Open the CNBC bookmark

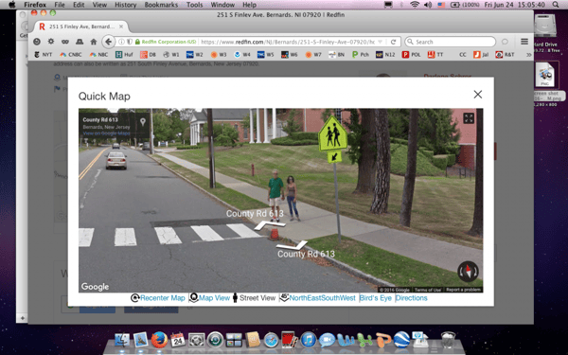point(71,55)
